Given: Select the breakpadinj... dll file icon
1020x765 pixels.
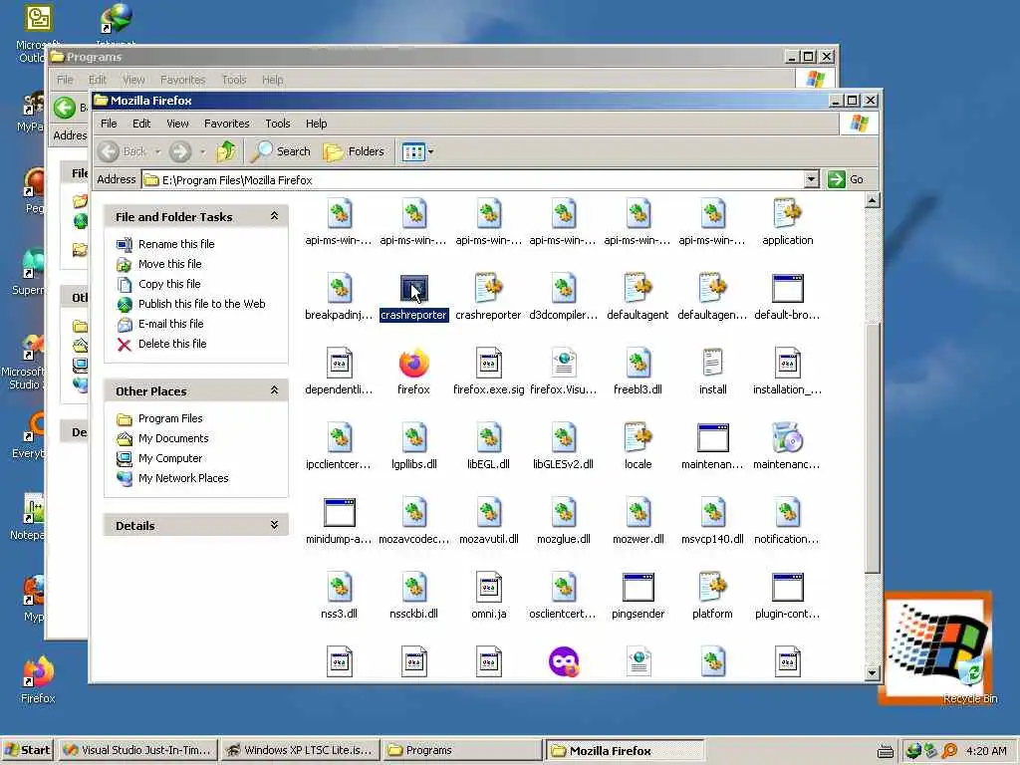Looking at the screenshot, I should [339, 288].
